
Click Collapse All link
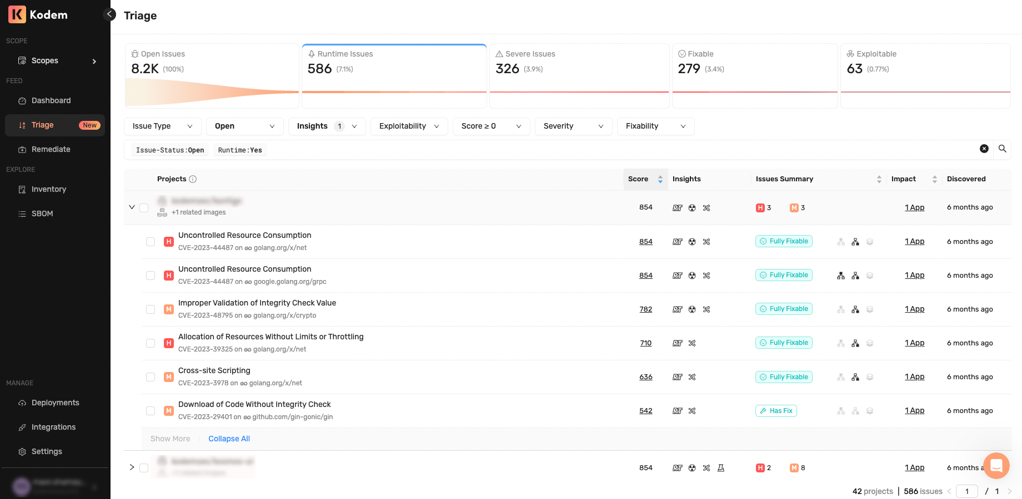(229, 439)
